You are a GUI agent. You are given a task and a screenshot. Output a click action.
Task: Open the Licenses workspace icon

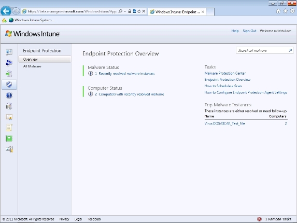(x=9, y=117)
